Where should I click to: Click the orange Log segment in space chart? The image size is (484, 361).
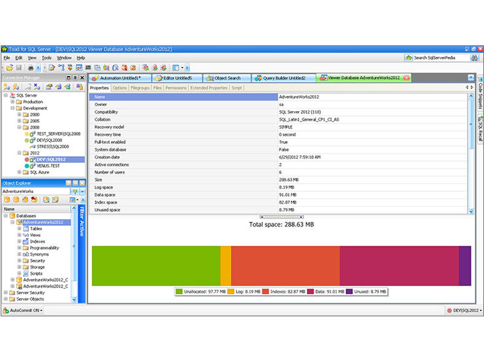click(226, 266)
